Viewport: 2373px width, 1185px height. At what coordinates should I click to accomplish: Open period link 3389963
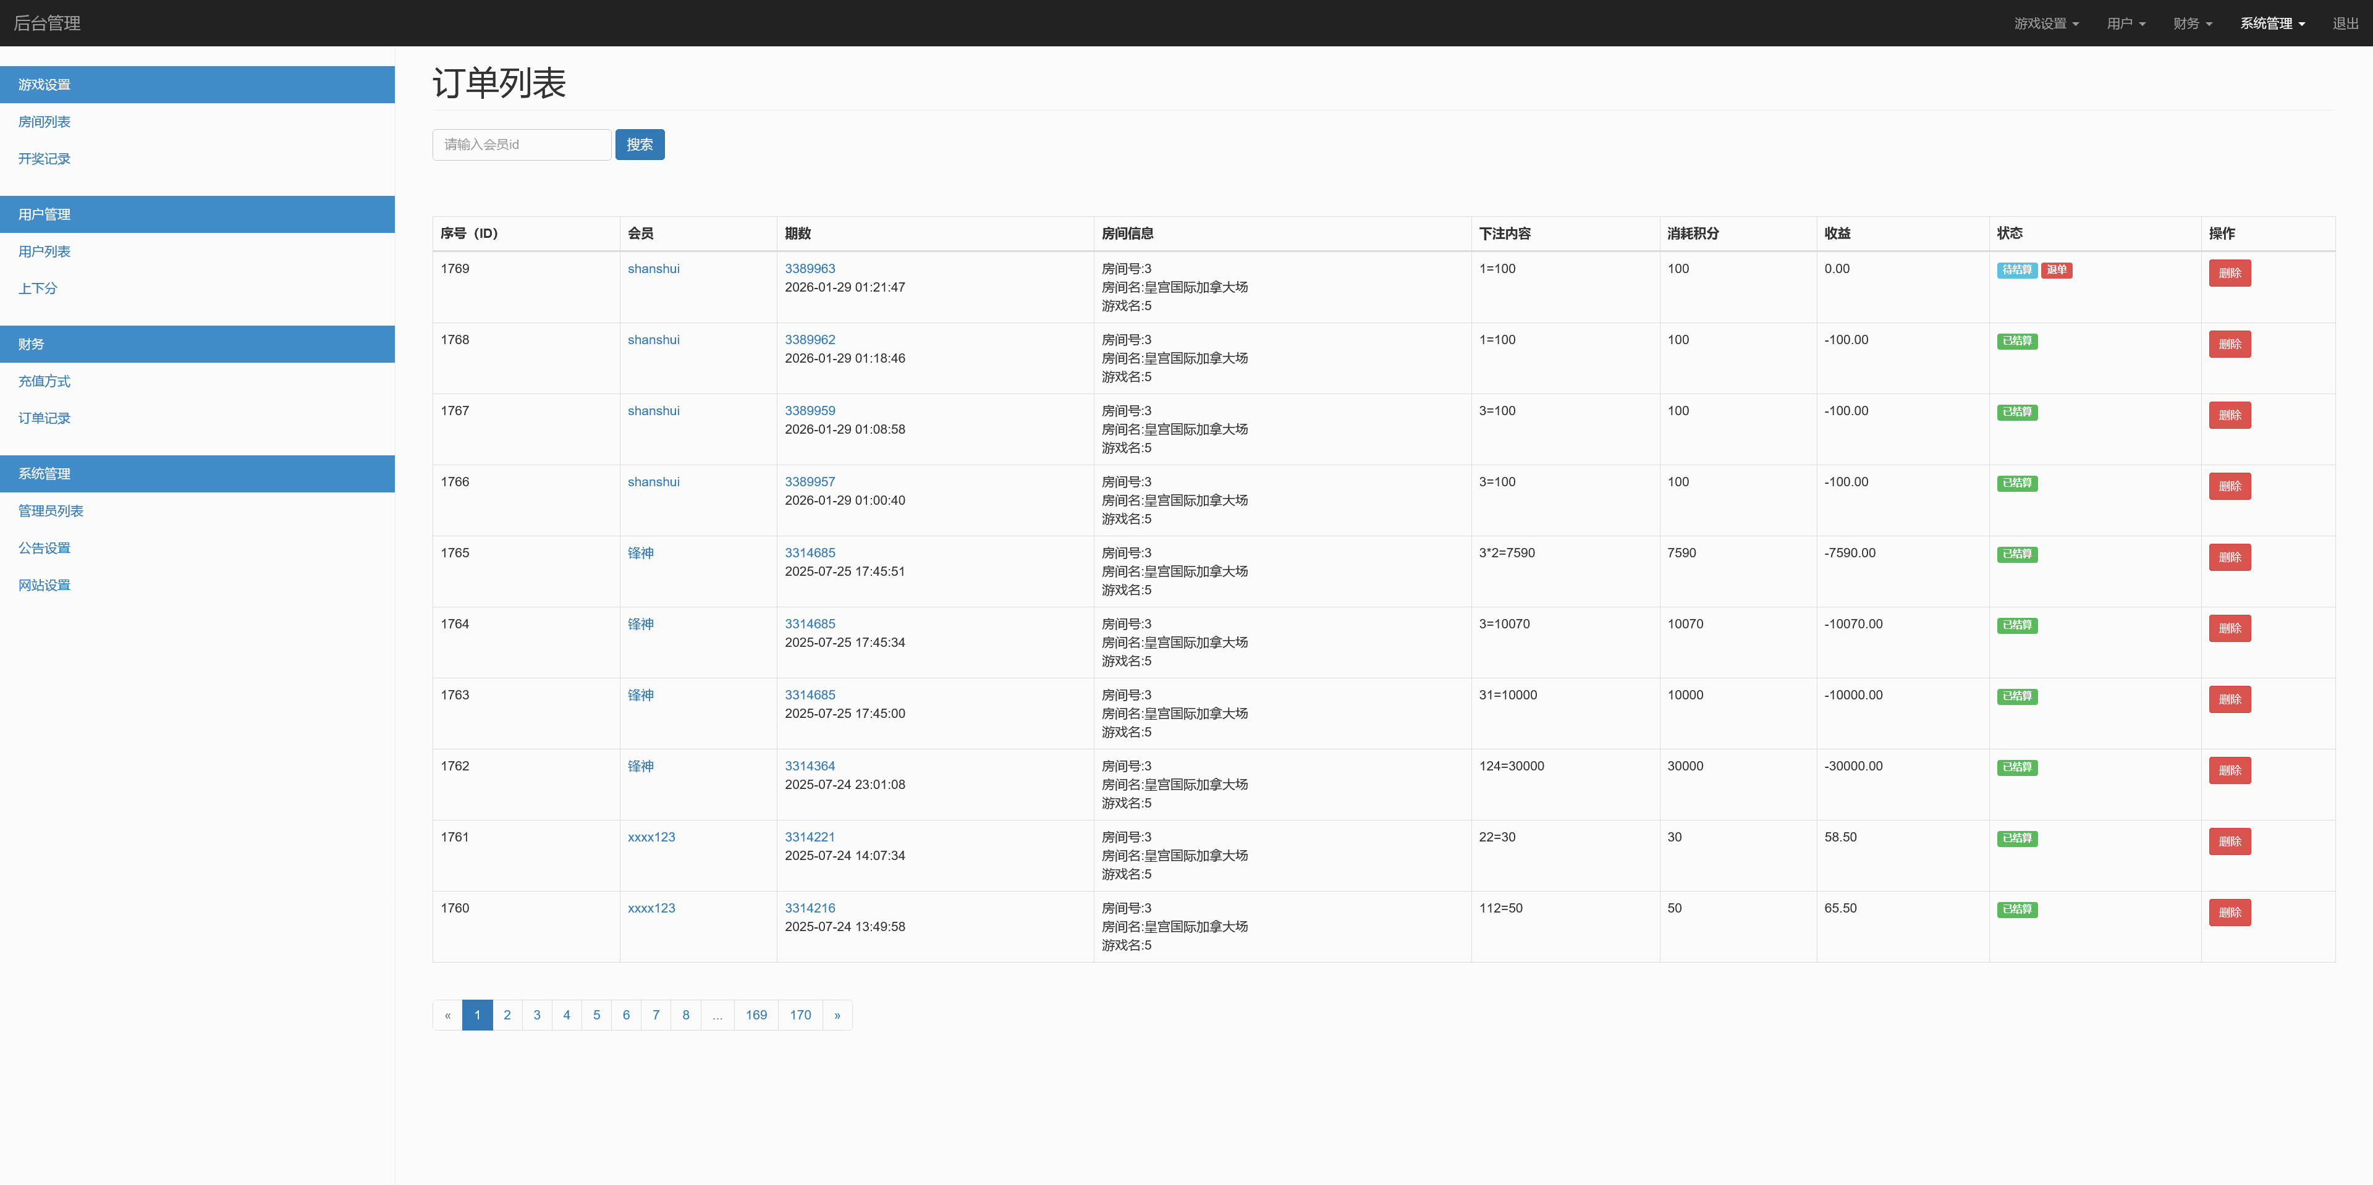(810, 269)
